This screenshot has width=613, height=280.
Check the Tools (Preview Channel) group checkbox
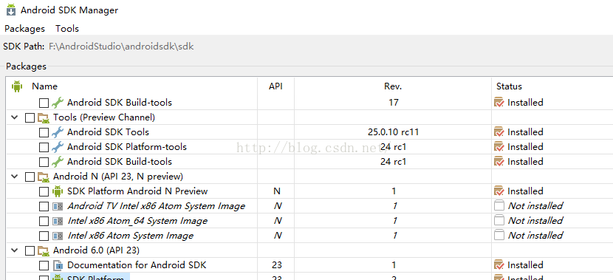click(30, 117)
